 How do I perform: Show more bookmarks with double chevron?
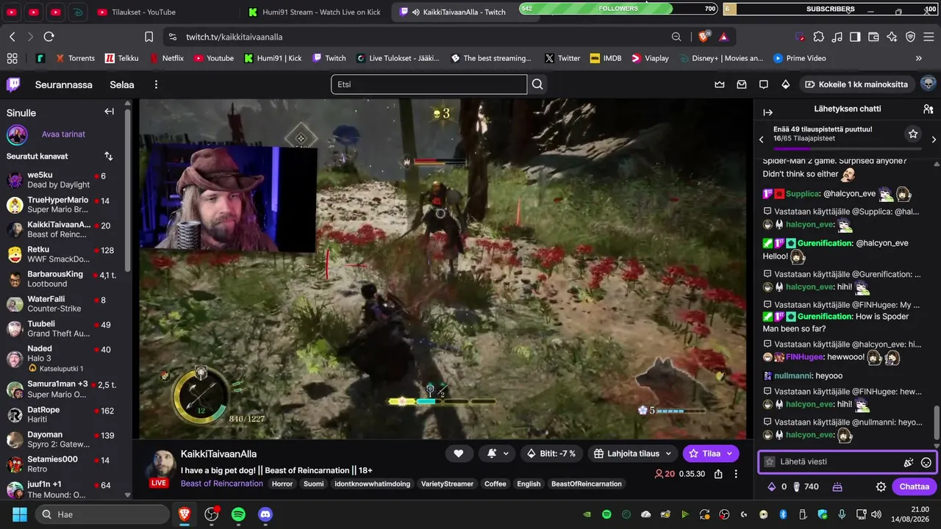(918, 58)
